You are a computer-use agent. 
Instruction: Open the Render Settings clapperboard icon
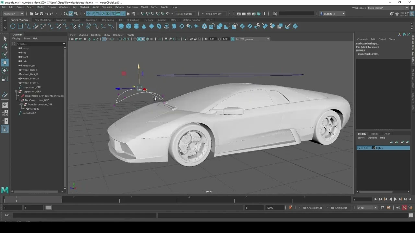(254, 14)
